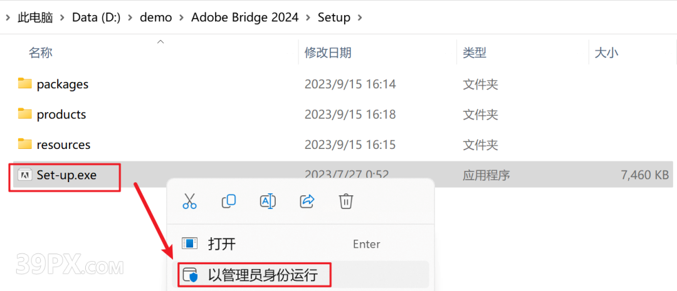Sort files by 类型 column header
The height and width of the screenshot is (291, 677).
tap(475, 53)
